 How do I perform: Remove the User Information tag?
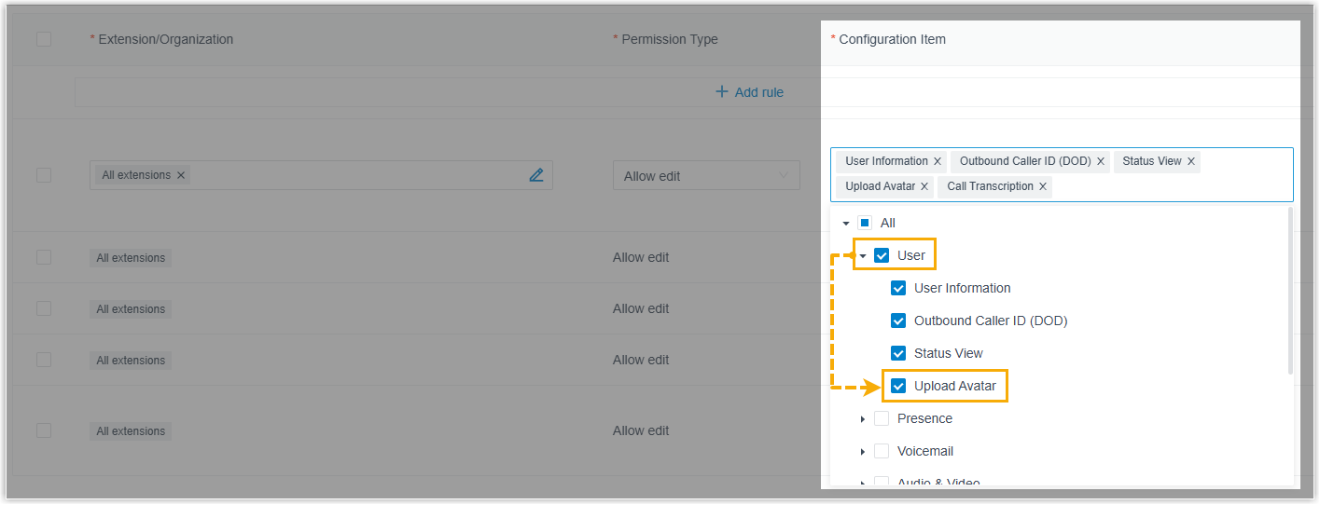938,161
